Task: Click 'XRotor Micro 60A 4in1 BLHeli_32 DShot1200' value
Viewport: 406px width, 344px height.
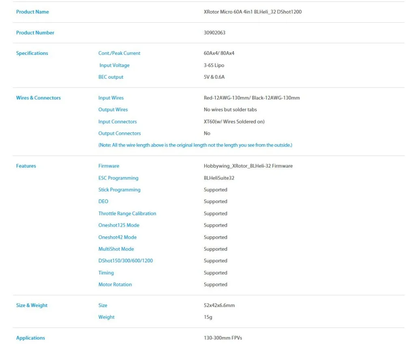Action: point(253,12)
